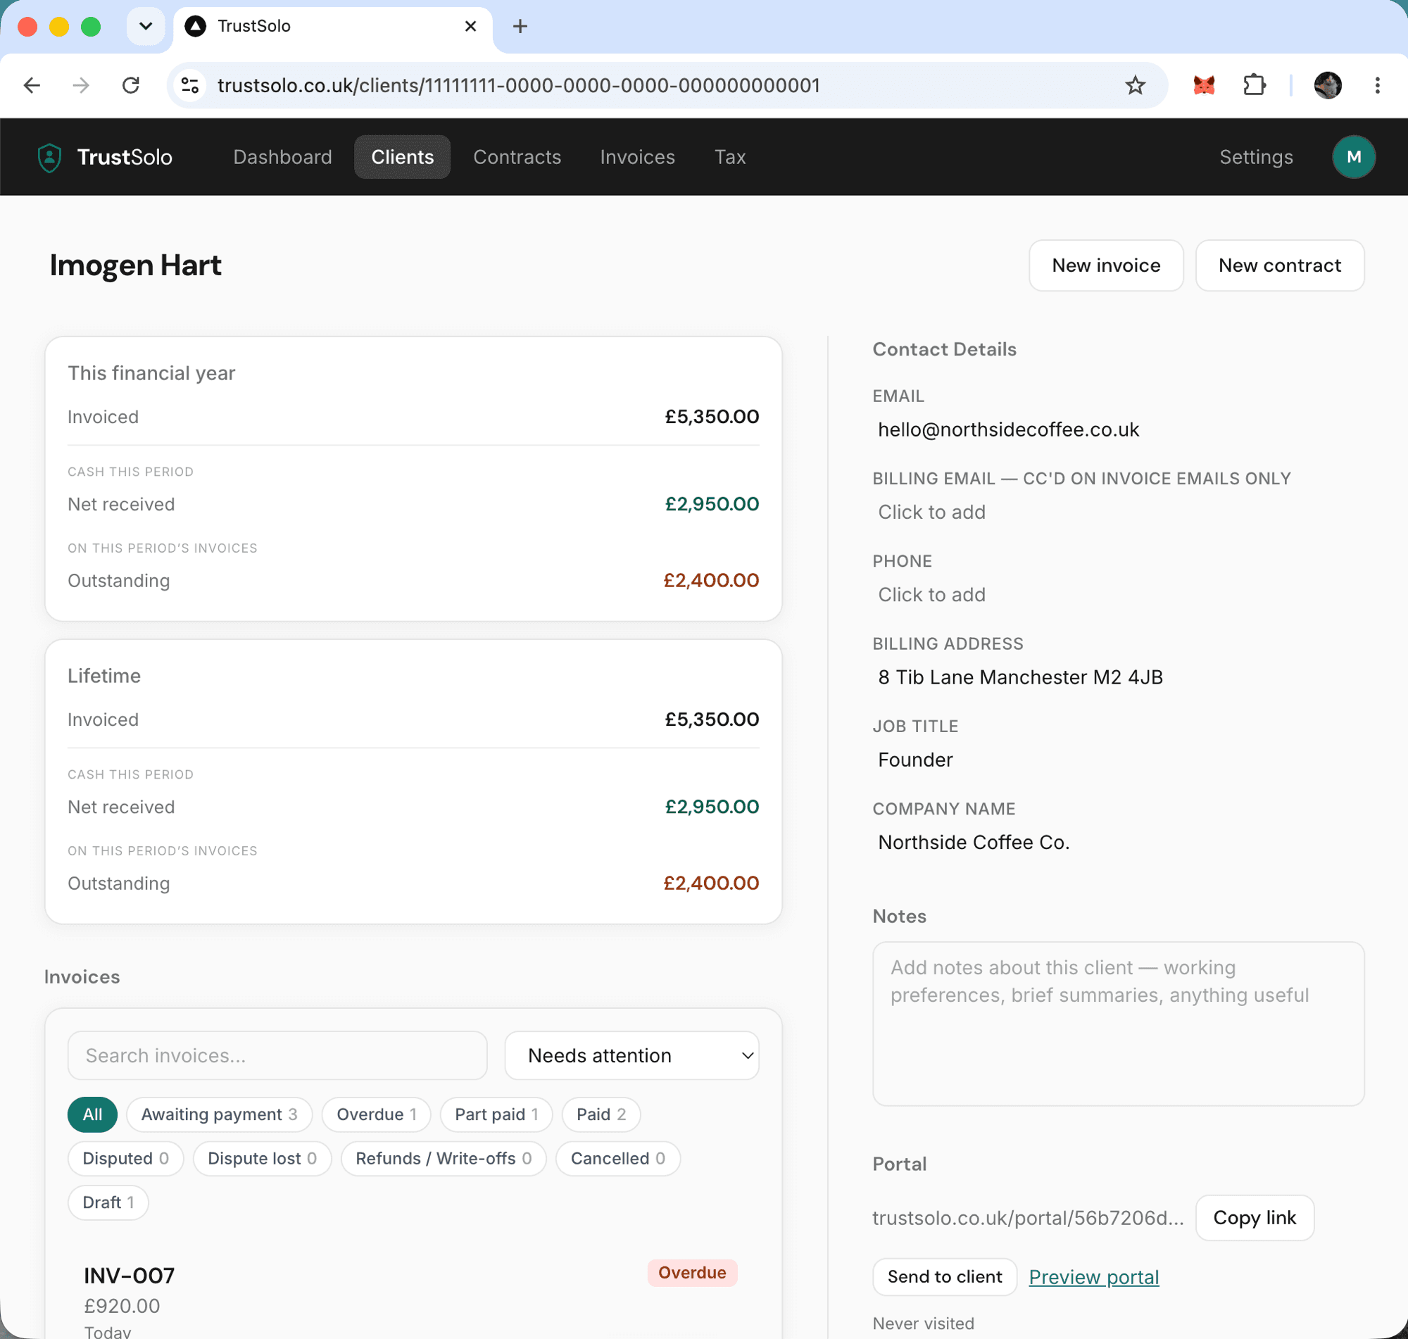Open the browser extensions puzzle icon
Screen dimensions: 1408x1339
[x=1254, y=86]
